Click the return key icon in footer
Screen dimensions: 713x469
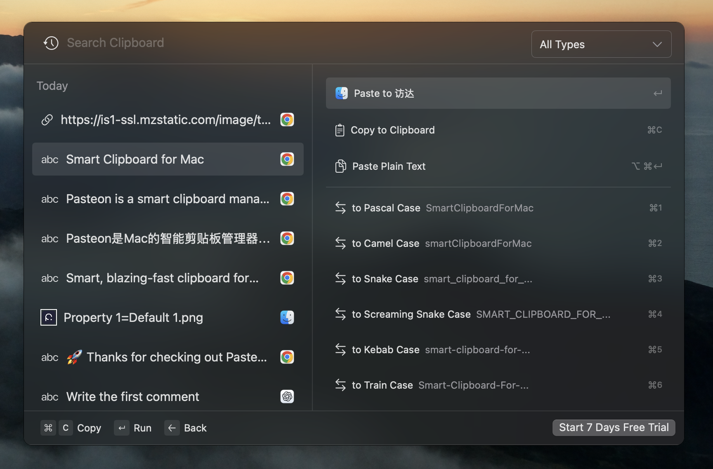click(122, 428)
